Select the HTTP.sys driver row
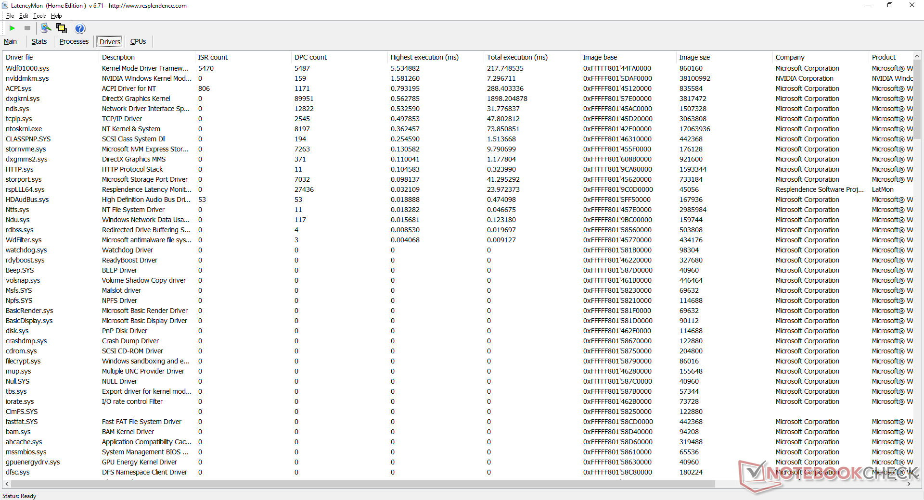This screenshot has width=924, height=500. (458, 169)
